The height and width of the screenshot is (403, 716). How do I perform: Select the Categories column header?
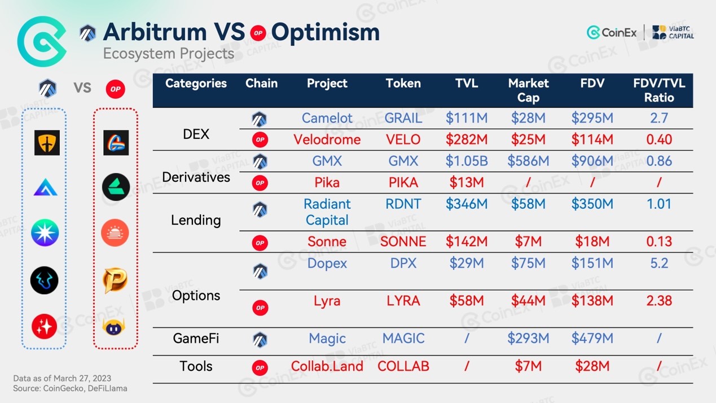point(196,84)
